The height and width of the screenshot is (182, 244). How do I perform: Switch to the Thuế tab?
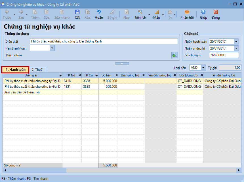pyautogui.click(x=37, y=70)
